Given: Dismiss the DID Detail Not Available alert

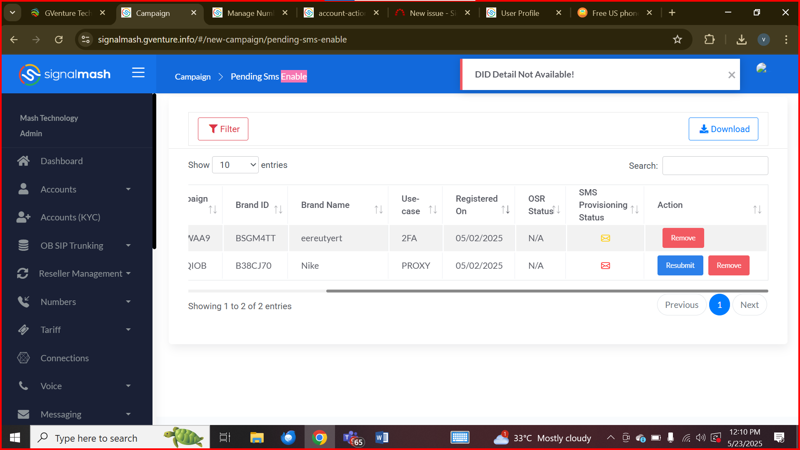Looking at the screenshot, I should click(731, 75).
